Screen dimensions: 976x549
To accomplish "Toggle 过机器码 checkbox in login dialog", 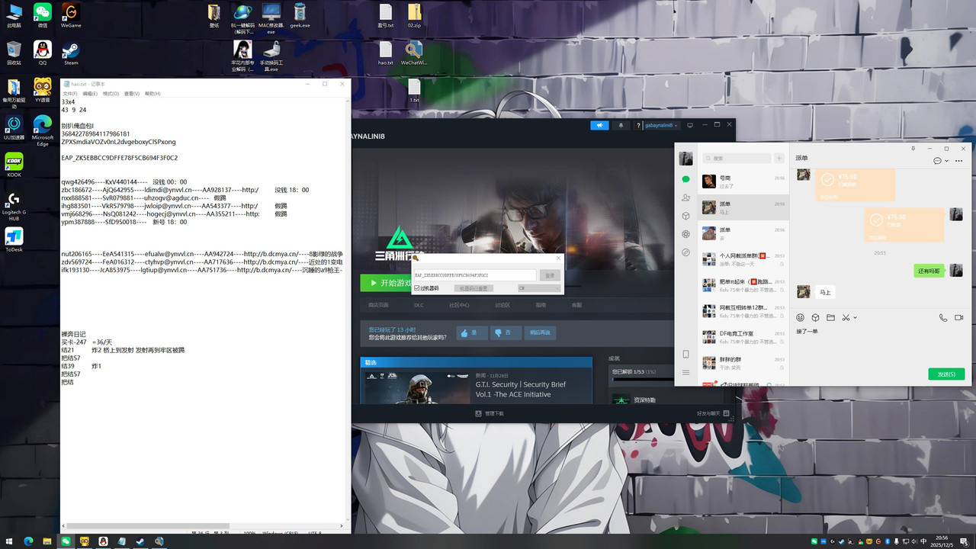I will pos(416,288).
